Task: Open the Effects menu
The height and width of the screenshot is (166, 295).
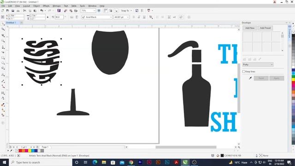Action: click(46, 6)
